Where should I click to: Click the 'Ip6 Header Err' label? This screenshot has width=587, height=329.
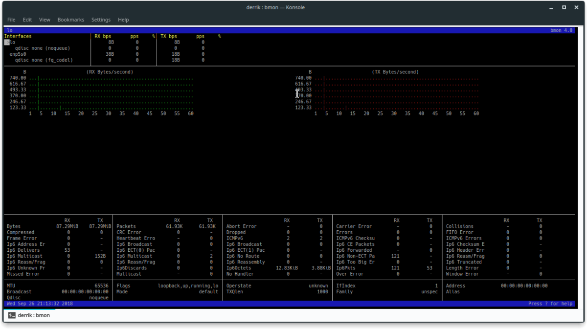coord(466,250)
